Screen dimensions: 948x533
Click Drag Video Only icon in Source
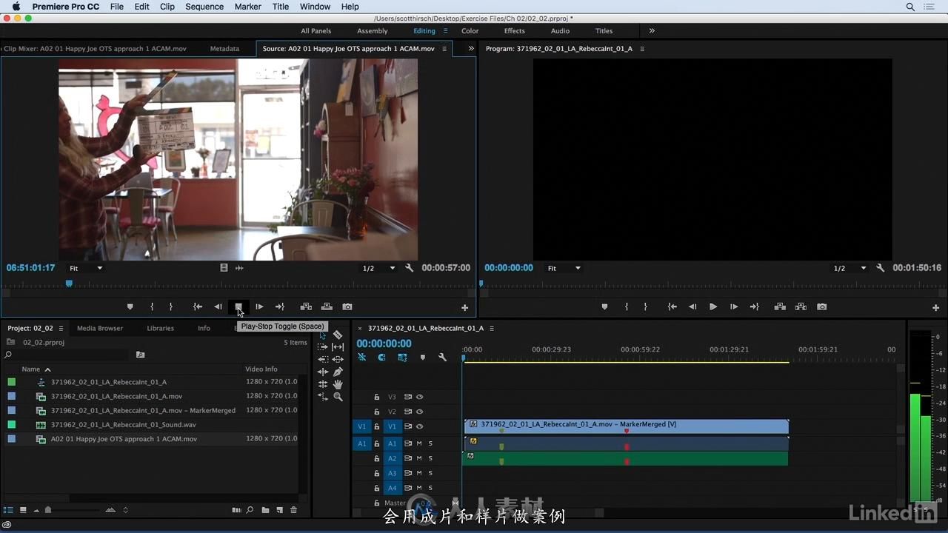coord(224,268)
